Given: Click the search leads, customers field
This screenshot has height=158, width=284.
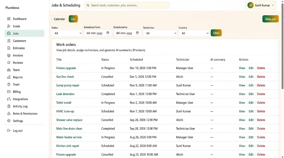Looking at the screenshot, I should 127,5.
